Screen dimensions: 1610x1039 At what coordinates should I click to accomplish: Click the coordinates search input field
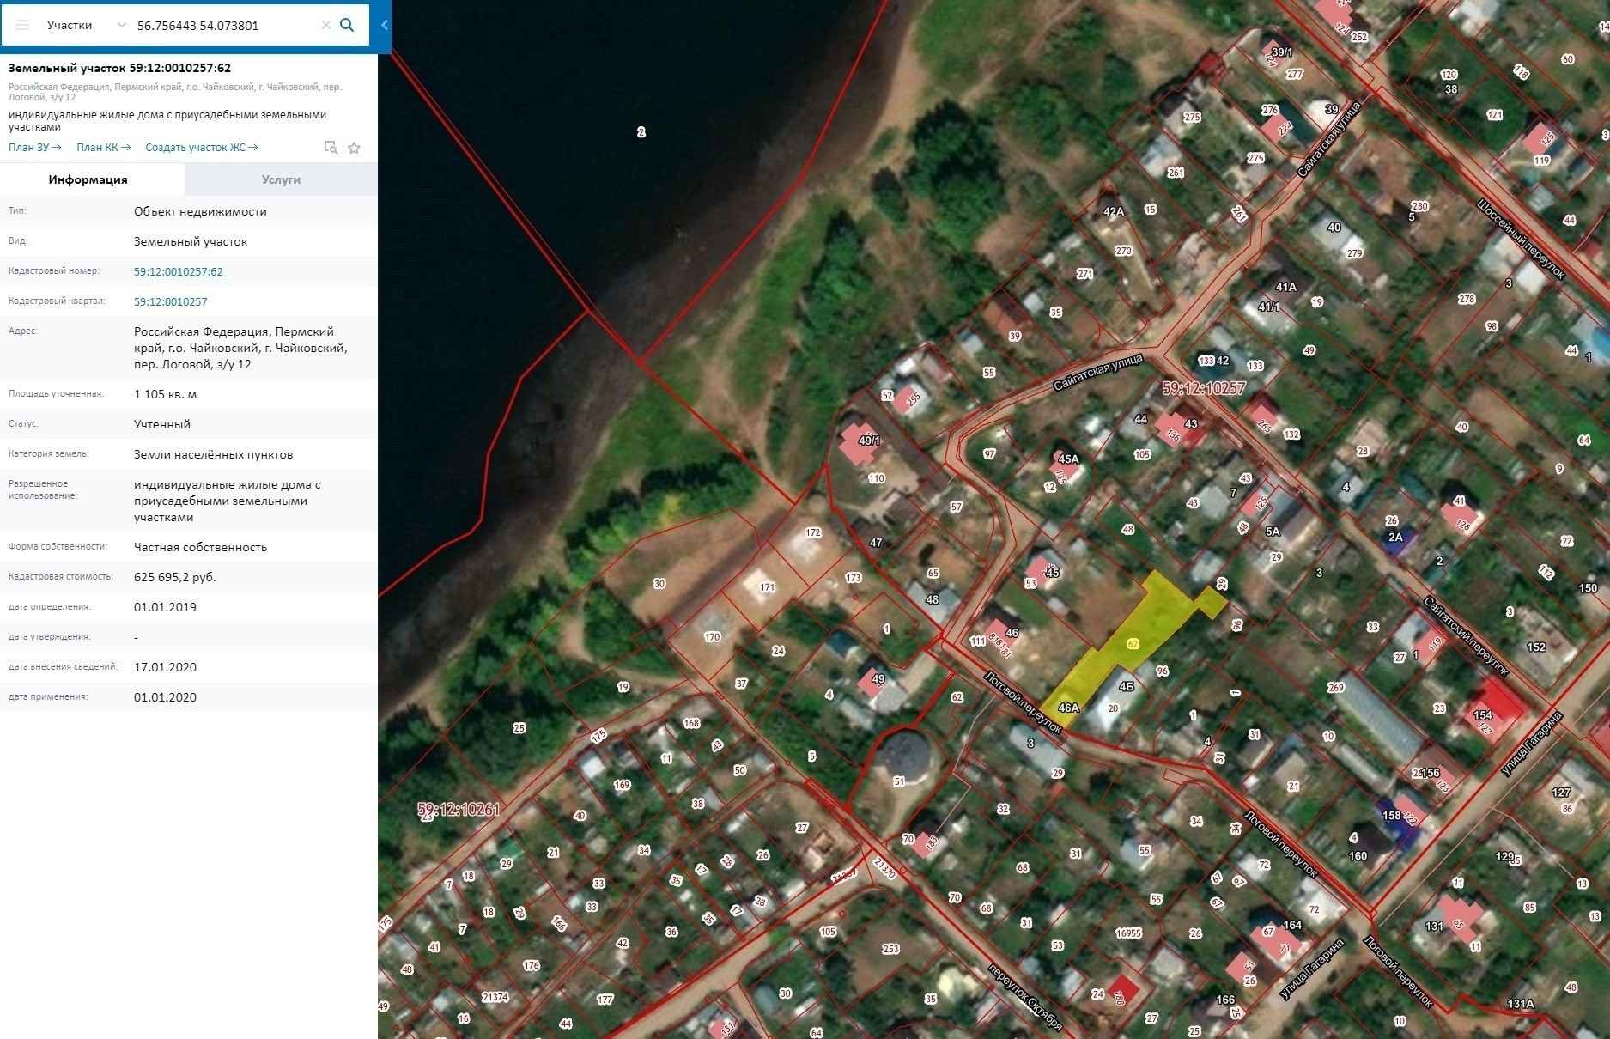pos(225,26)
